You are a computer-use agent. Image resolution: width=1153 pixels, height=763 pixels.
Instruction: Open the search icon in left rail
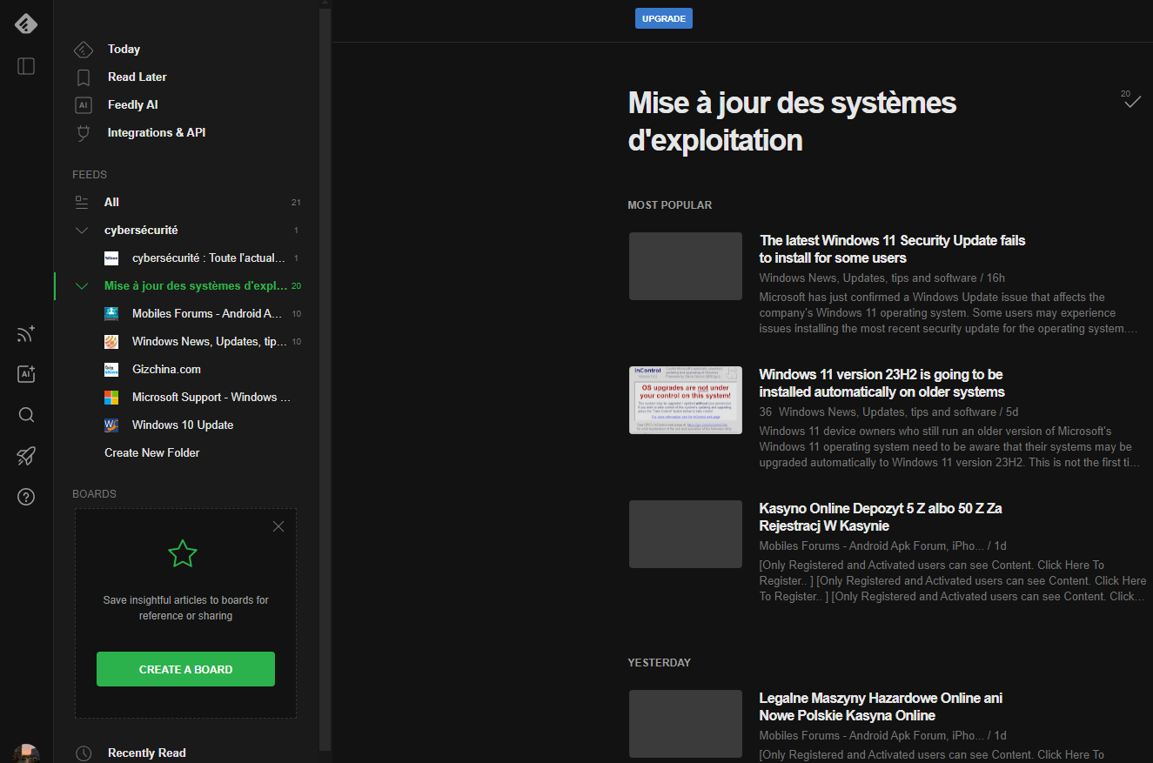[26, 415]
